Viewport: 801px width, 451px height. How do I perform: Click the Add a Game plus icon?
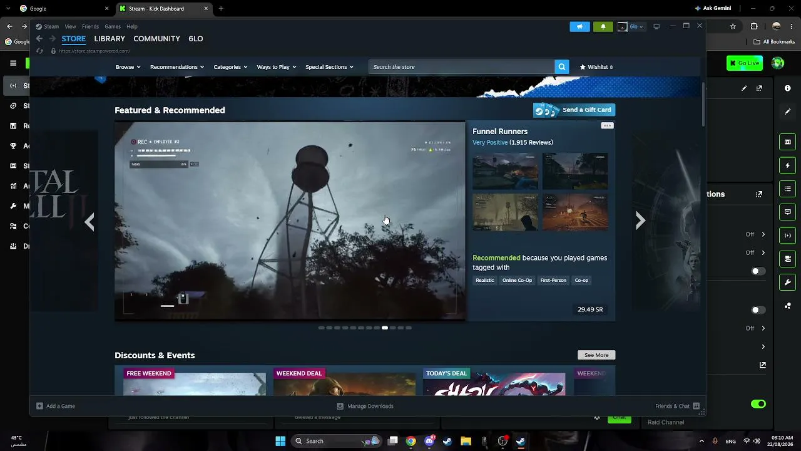39,406
